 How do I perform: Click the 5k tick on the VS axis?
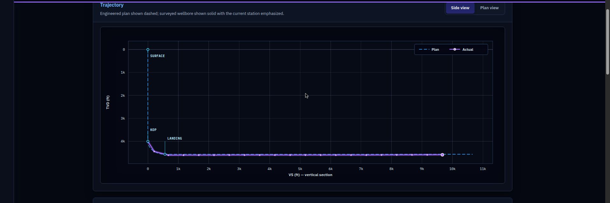tap(300, 169)
